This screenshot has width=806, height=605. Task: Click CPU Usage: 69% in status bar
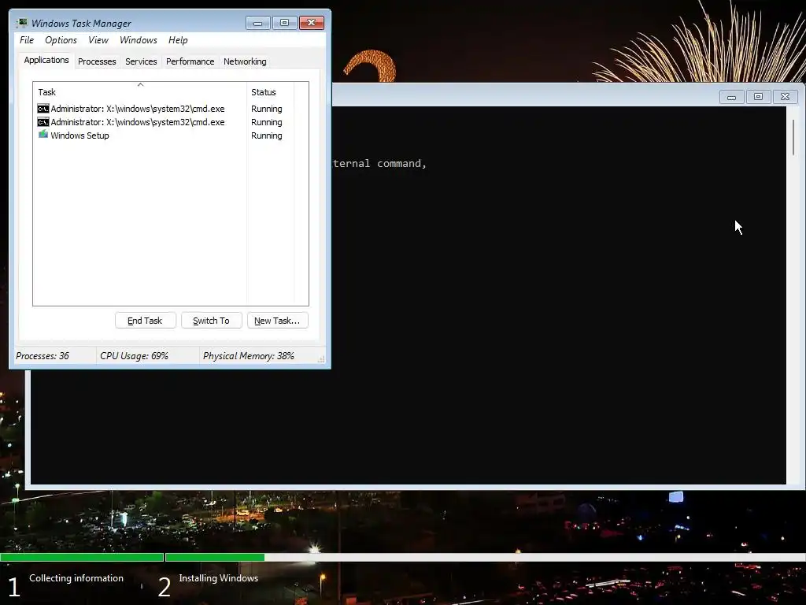pyautogui.click(x=134, y=356)
